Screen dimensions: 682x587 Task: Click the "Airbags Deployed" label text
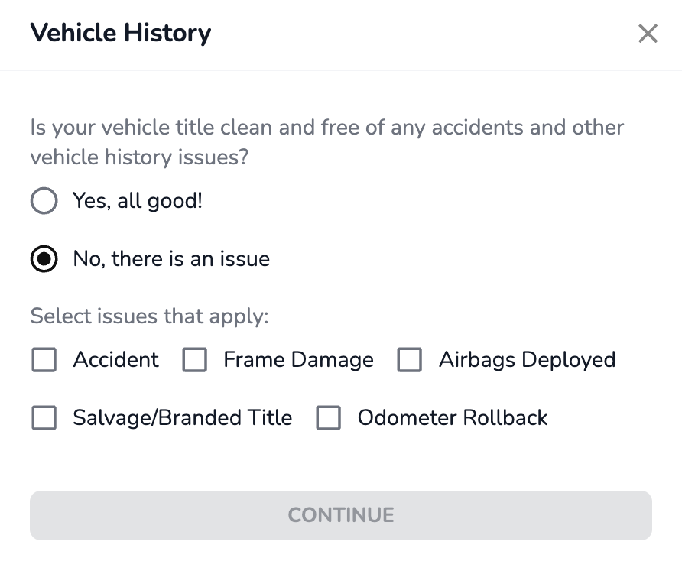coord(527,360)
